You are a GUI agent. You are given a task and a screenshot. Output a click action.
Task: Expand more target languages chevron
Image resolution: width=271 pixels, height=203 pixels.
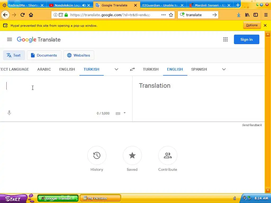224,69
